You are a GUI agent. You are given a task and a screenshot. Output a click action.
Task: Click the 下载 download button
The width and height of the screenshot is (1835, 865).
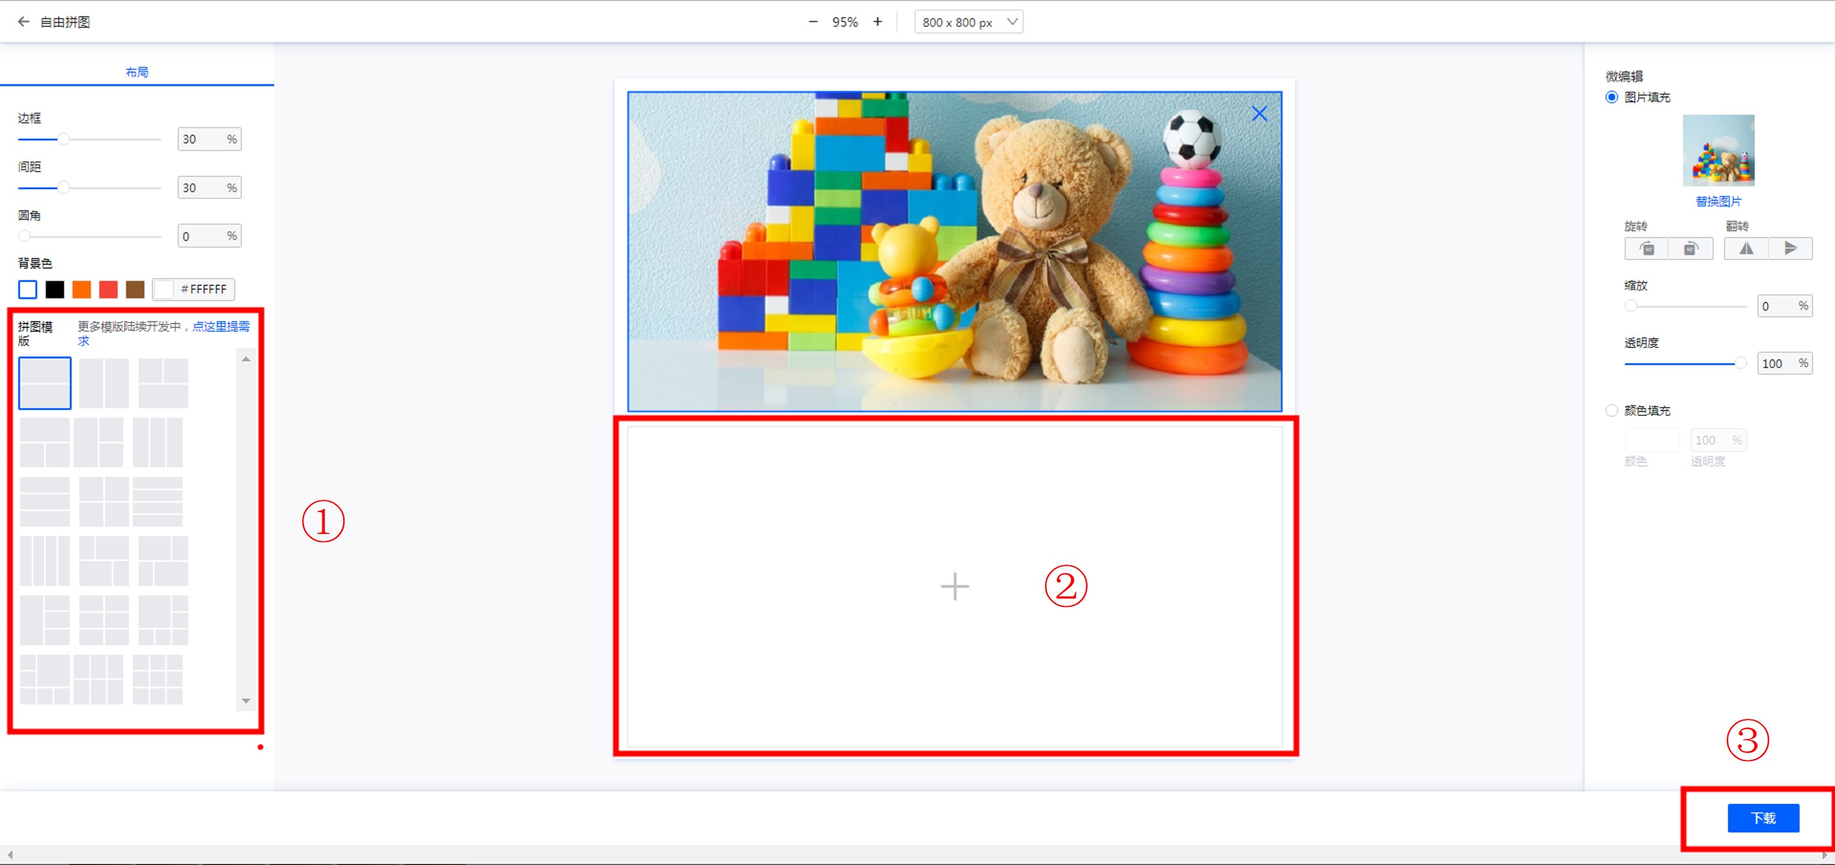(1763, 817)
